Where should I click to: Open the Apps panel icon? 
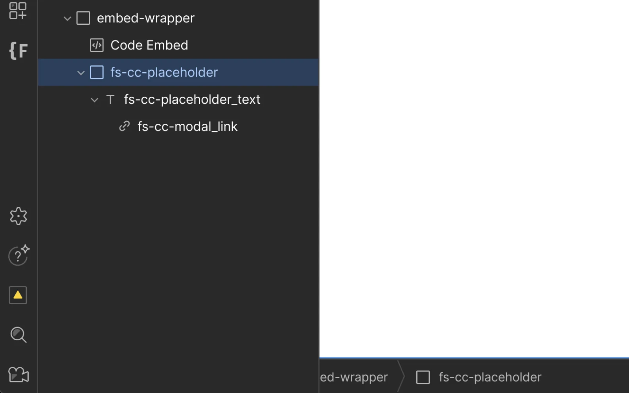point(18,11)
